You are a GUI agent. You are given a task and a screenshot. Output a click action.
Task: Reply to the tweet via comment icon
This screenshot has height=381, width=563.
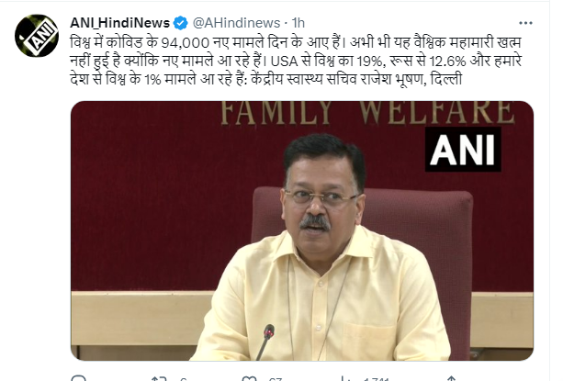click(79, 377)
